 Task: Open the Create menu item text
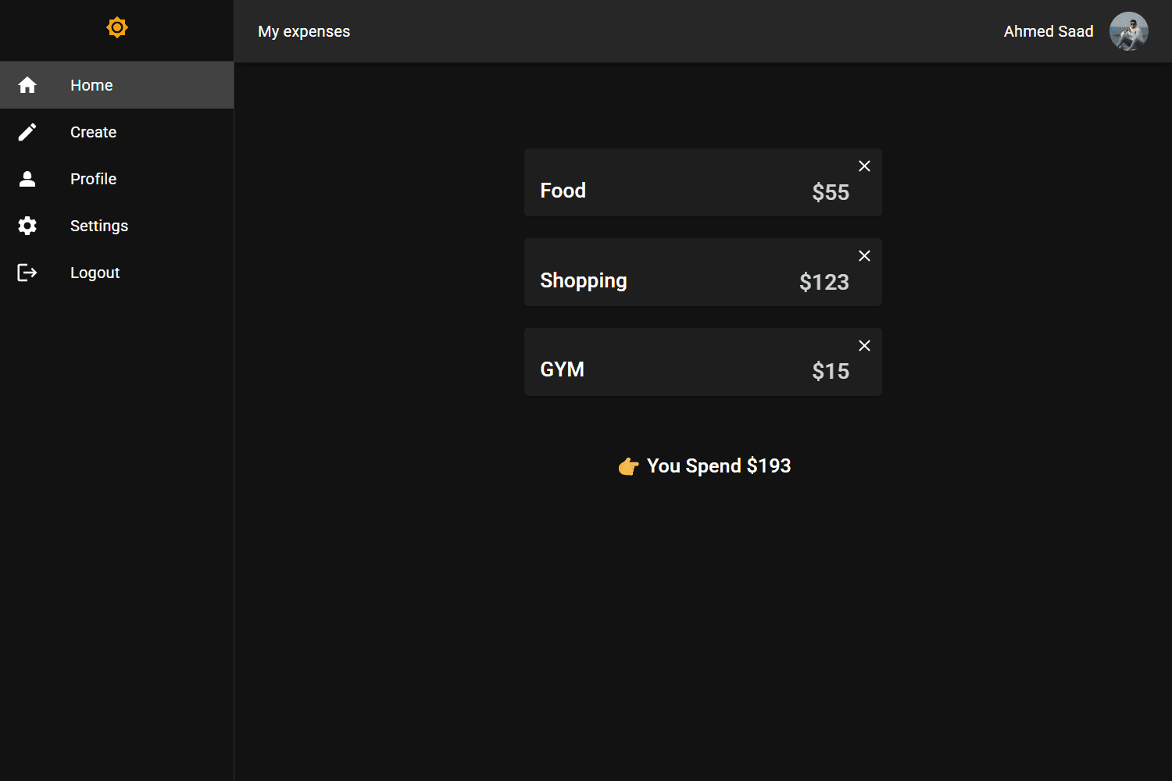[x=93, y=132]
